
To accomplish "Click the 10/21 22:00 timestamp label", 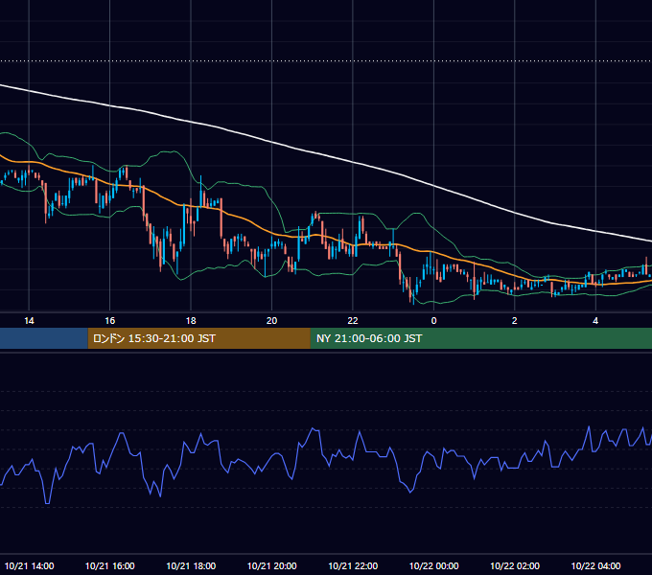I will coord(353,565).
